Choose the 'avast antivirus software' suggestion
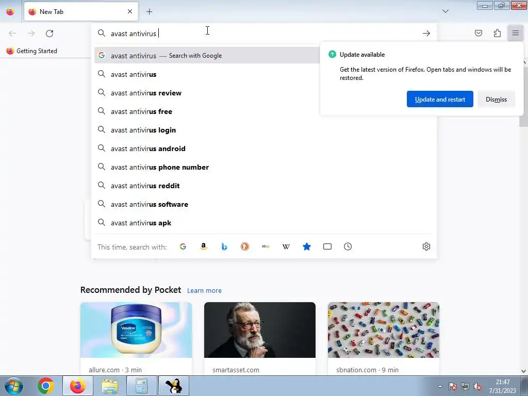This screenshot has width=528, height=396. [x=263, y=204]
